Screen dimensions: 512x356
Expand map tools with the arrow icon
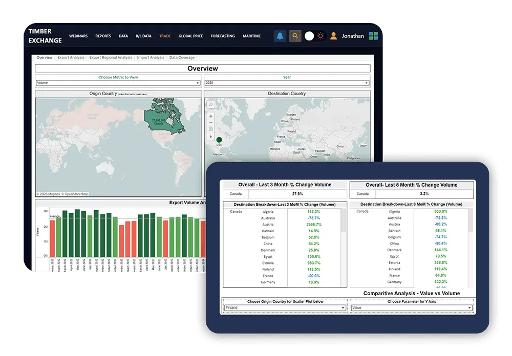[211, 137]
